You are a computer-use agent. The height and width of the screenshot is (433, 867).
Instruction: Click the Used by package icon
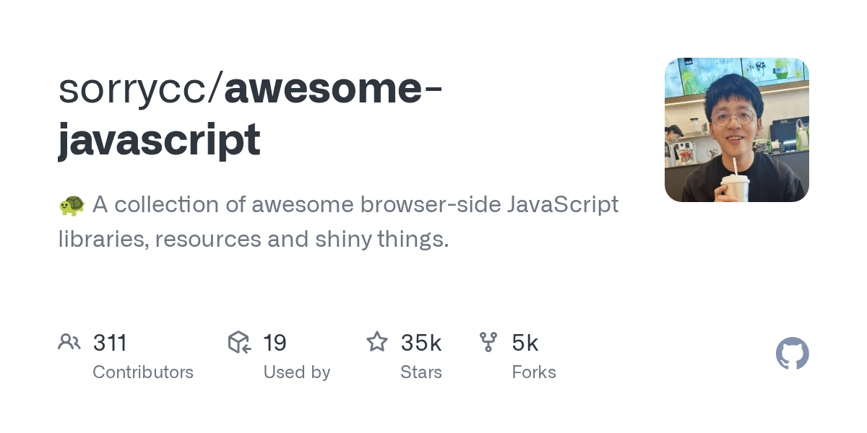(239, 342)
